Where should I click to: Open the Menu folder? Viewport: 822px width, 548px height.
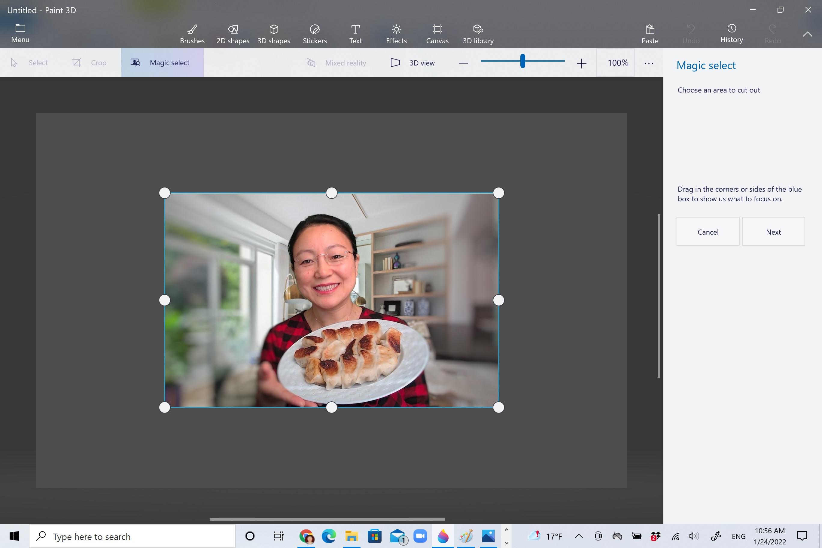[x=20, y=33]
